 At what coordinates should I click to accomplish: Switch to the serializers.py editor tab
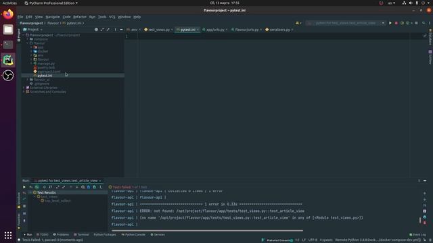click(x=279, y=30)
